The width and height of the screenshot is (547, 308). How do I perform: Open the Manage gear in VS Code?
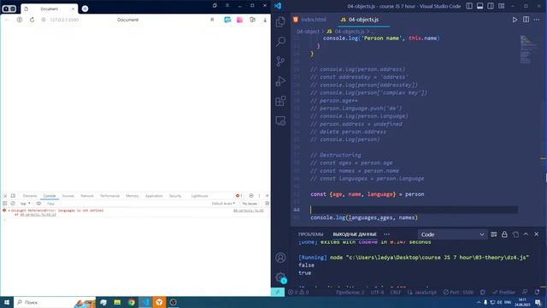[280, 277]
